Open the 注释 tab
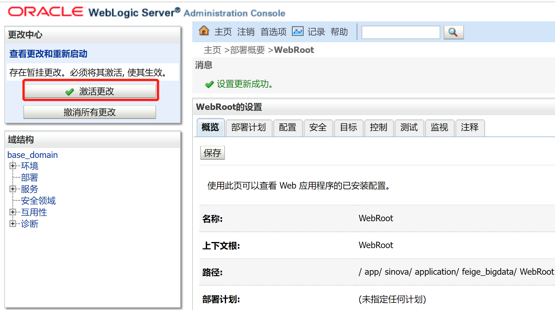 [x=470, y=128]
